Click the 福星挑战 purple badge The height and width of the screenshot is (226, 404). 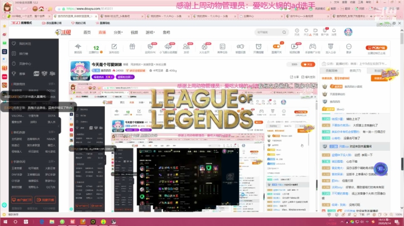pyautogui.click(x=103, y=77)
